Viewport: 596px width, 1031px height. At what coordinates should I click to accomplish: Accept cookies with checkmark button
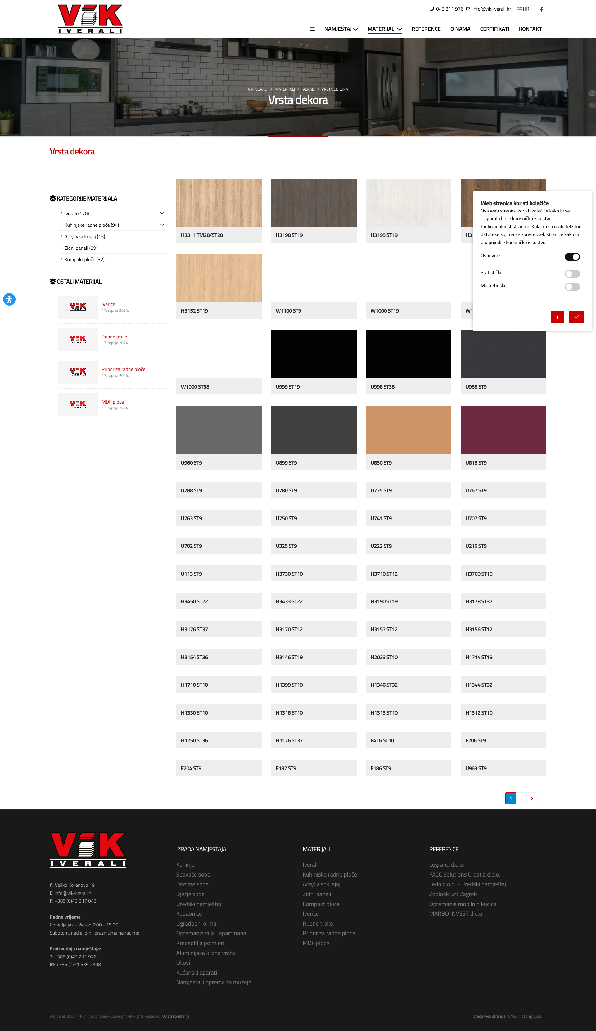coord(576,317)
